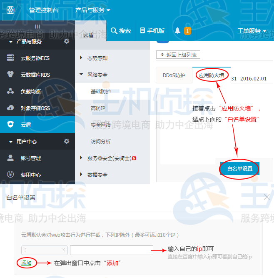Click the Aliyun cloud logo icon

10,10
